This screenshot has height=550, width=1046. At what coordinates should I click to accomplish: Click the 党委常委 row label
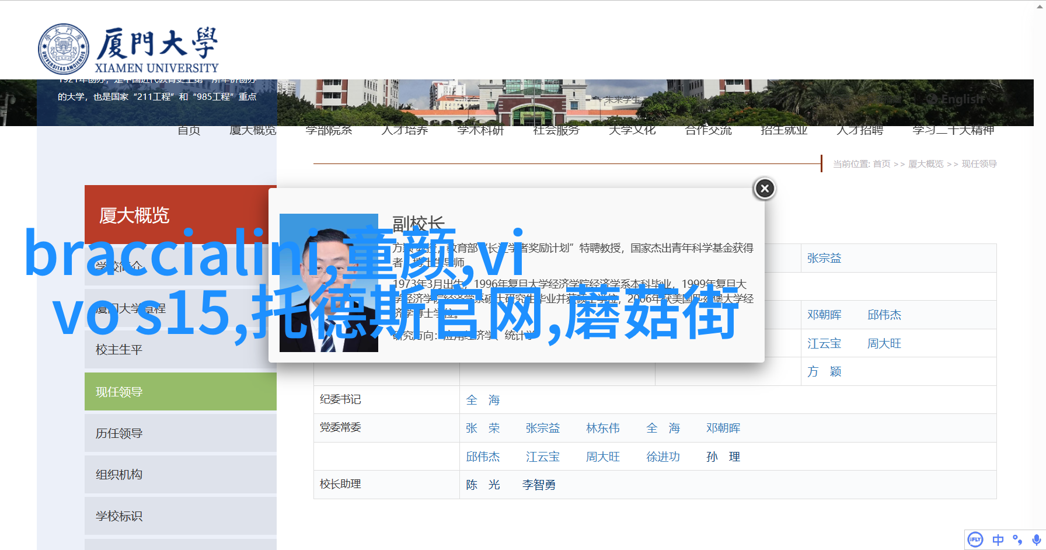point(340,427)
